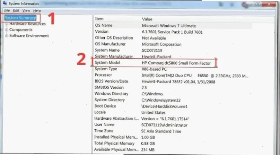Select the System Type row label
This screenshot has height=155, width=280.
106,69
